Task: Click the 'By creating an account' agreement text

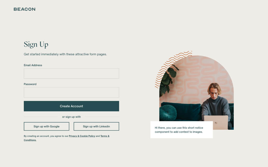Action: tap(67, 138)
